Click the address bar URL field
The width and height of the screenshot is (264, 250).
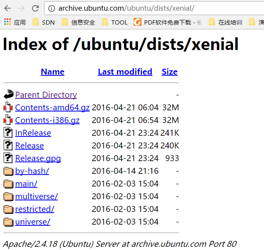[154, 8]
